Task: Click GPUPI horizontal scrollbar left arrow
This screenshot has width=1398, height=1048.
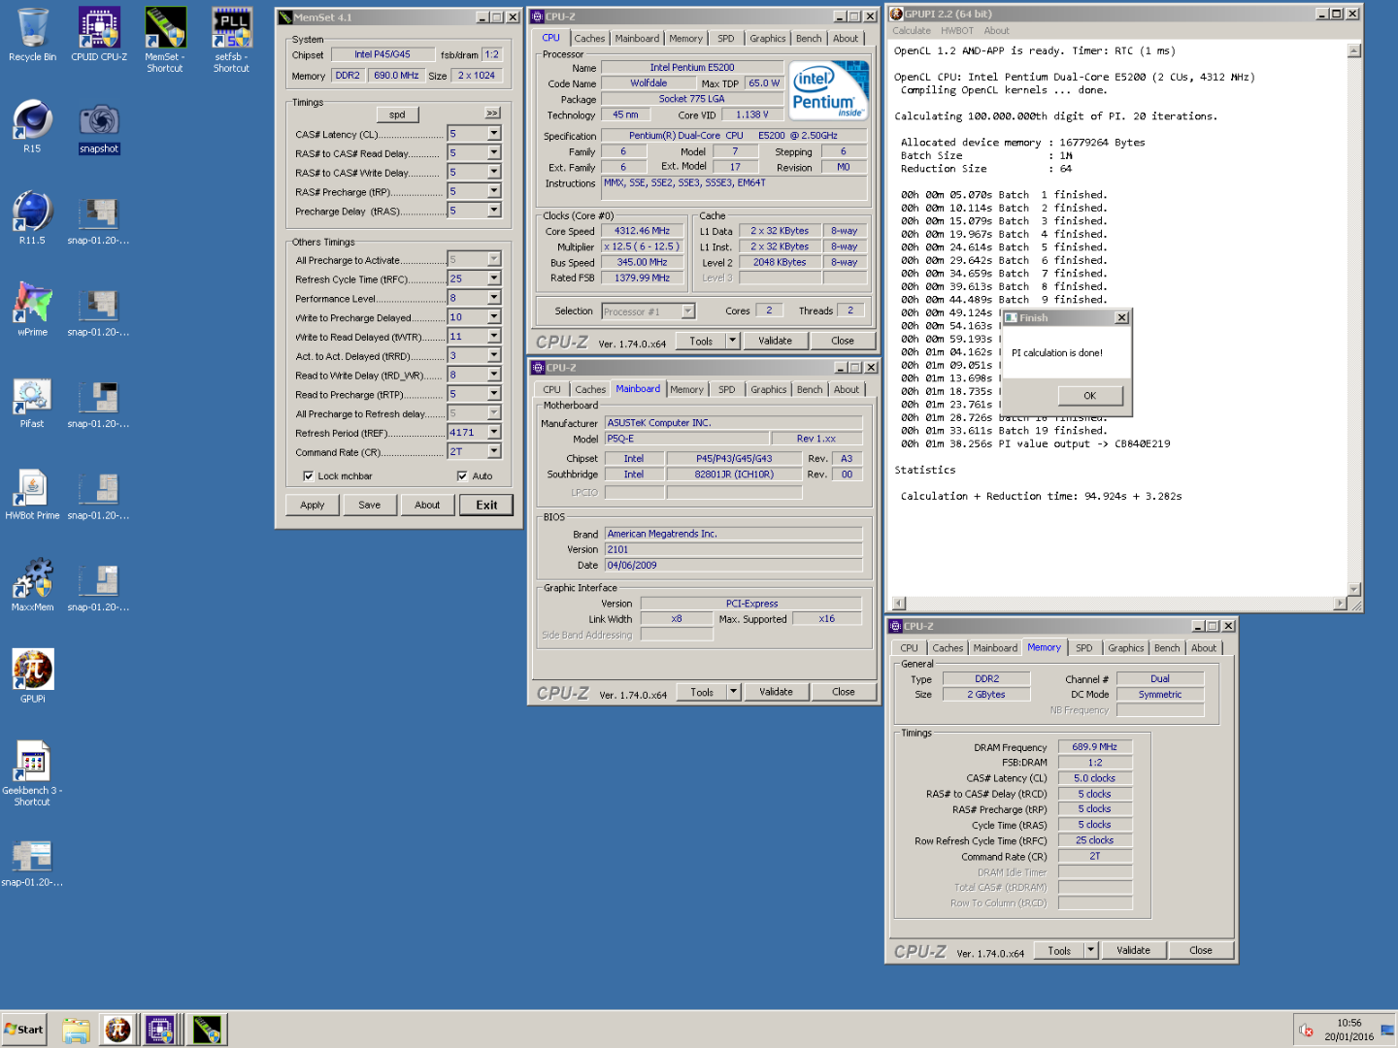Action: (899, 604)
